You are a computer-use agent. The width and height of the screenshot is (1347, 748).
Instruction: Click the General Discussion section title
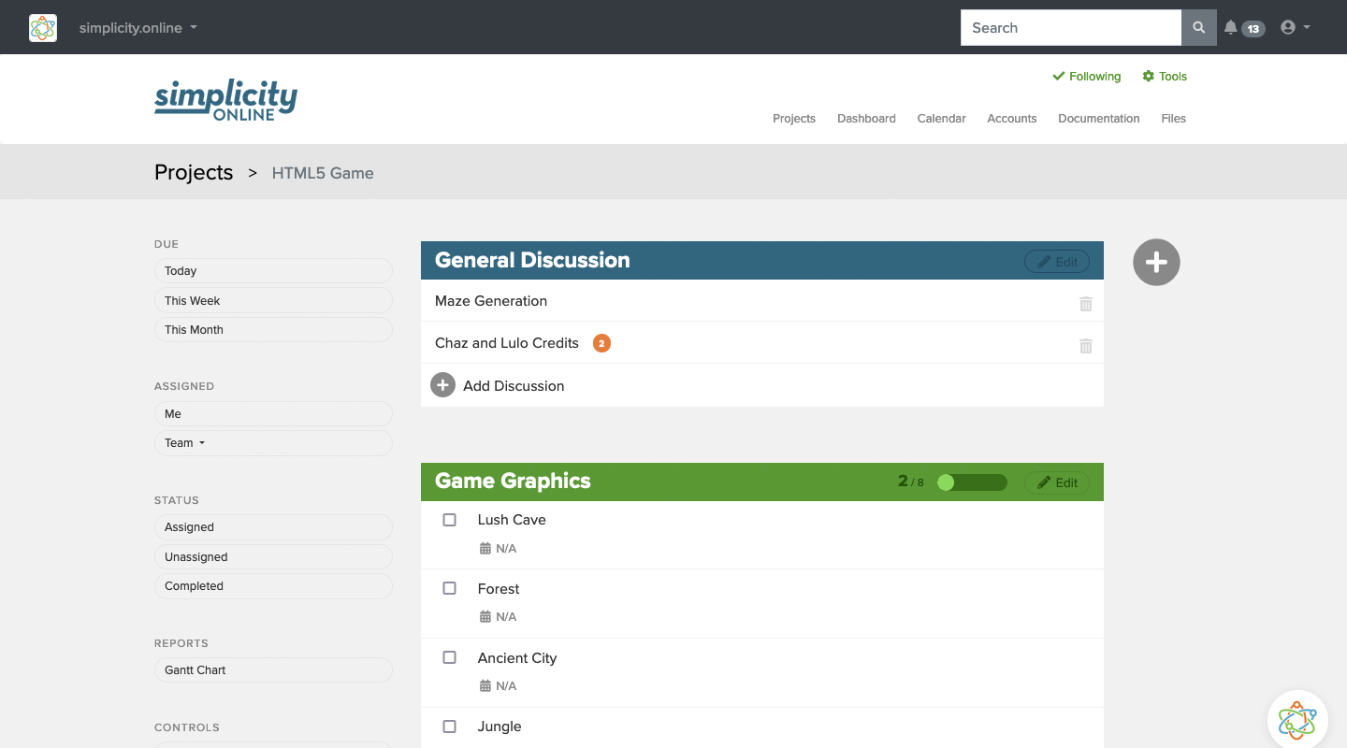coord(532,261)
